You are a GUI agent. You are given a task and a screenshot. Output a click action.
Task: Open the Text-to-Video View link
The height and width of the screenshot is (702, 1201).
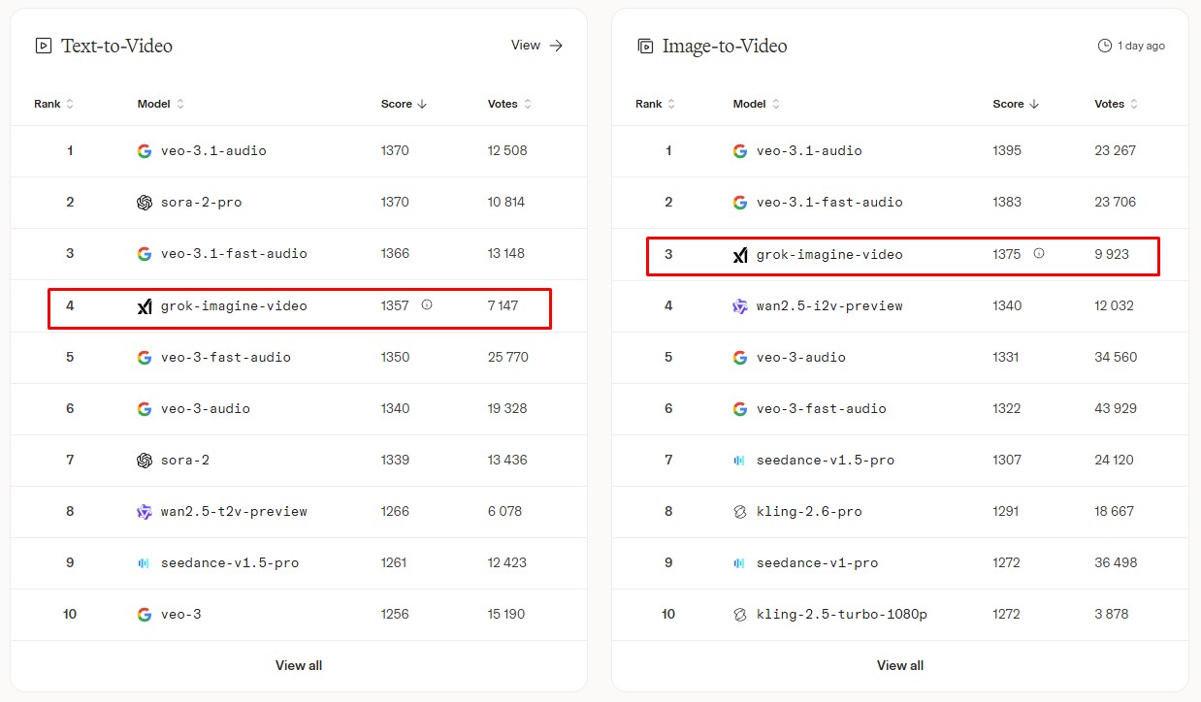pos(536,46)
